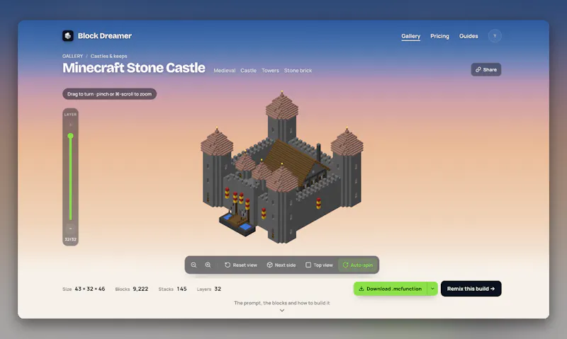567x339 pixels.
Task: Click the Stacks value 145
Action: pos(181,289)
